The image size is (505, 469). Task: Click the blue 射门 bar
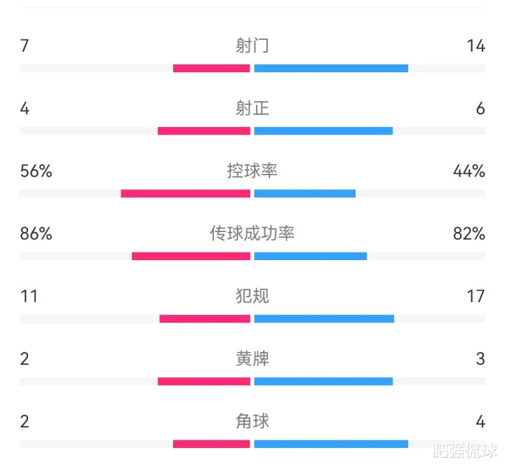(331, 68)
